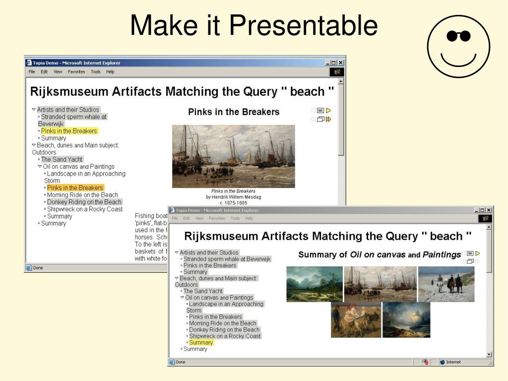This screenshot has width=508, height=381.
Task: Open the Tools menu in back window
Action: pos(96,72)
